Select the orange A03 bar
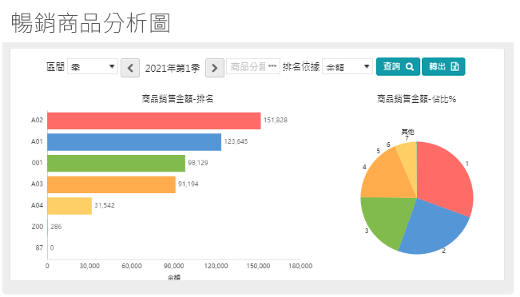The width and height of the screenshot is (520, 297). [112, 184]
